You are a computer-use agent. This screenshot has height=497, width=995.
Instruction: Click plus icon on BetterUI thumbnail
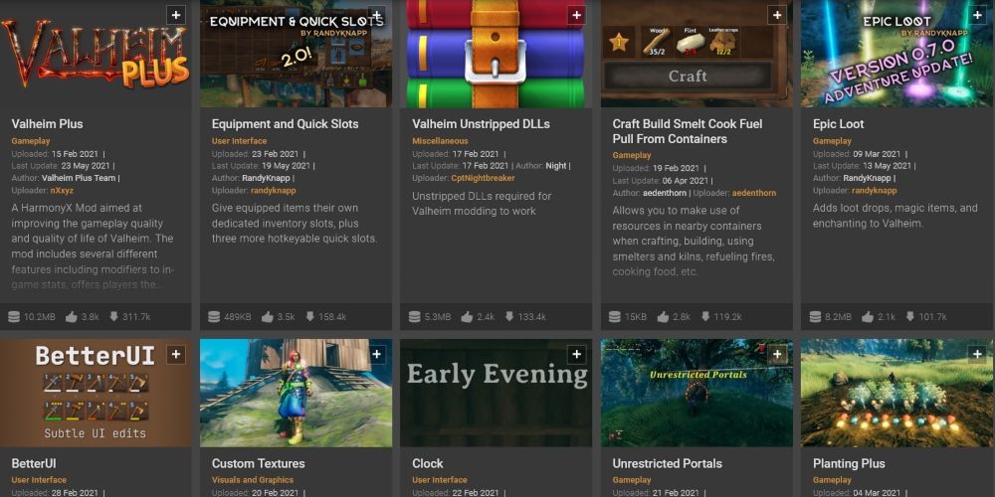[176, 355]
